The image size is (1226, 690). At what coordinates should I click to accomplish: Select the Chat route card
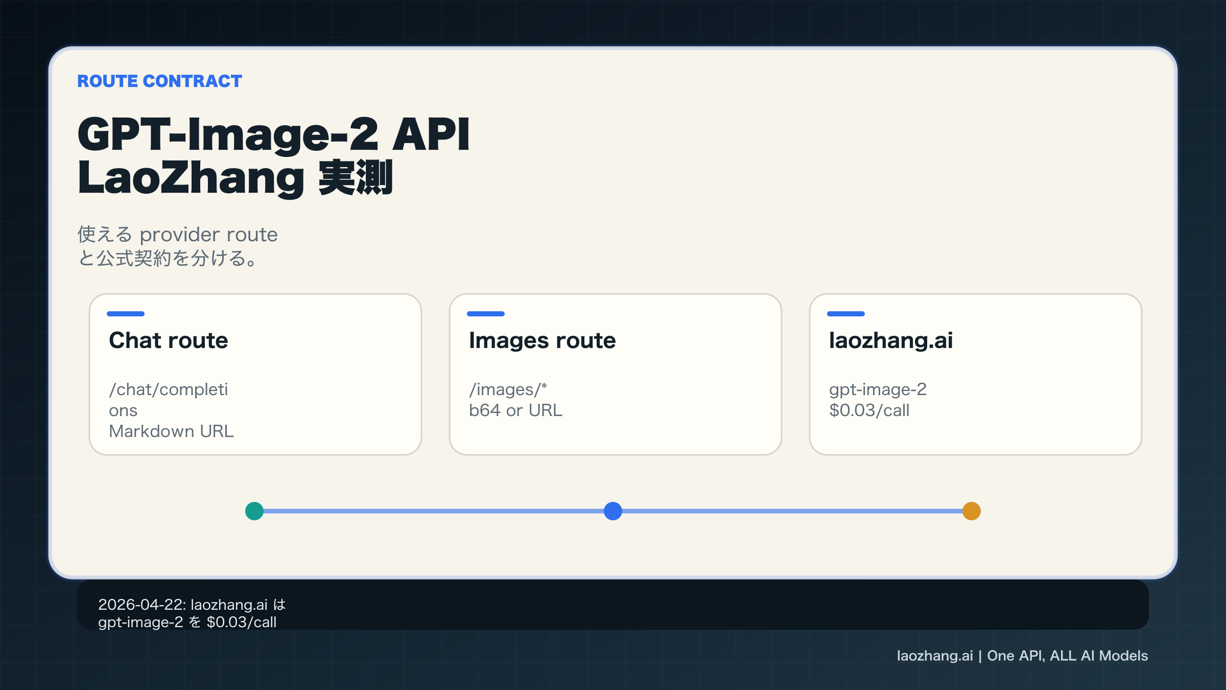coord(255,374)
